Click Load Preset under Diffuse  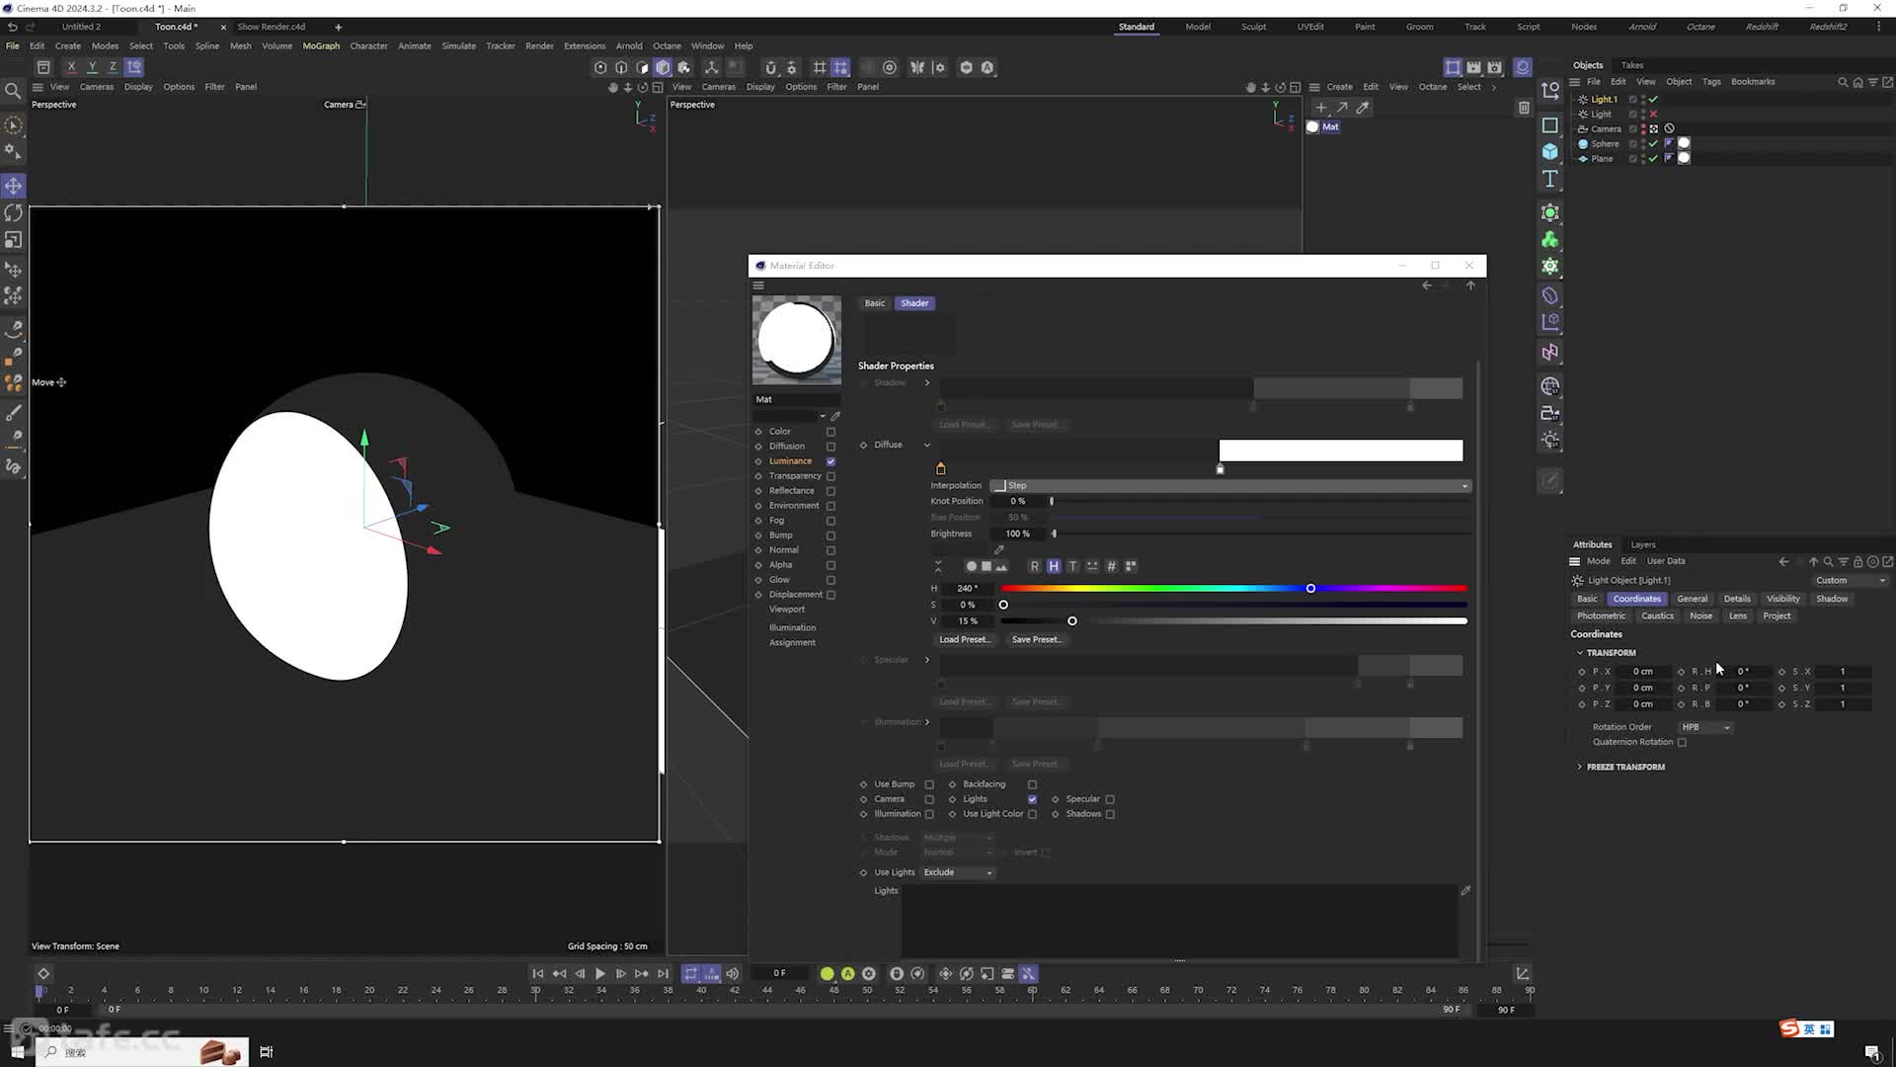pos(964,639)
